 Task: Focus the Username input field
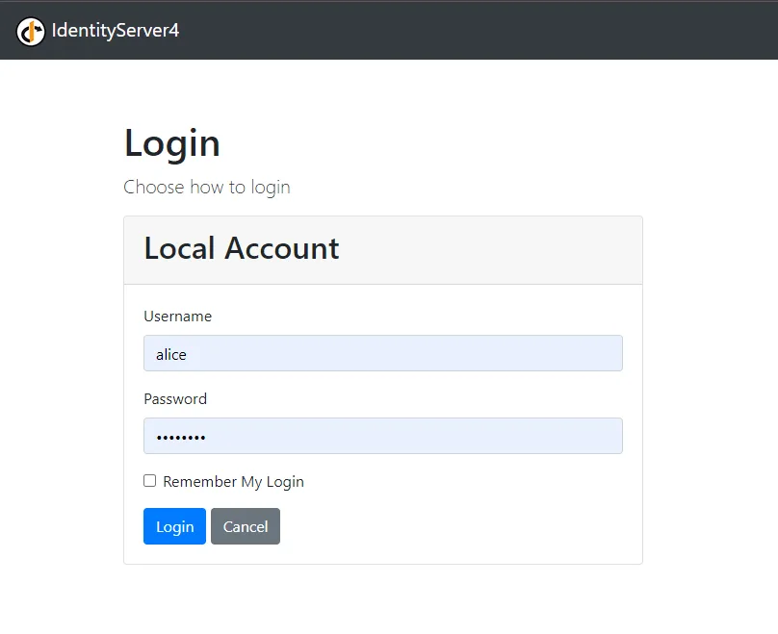pos(383,353)
